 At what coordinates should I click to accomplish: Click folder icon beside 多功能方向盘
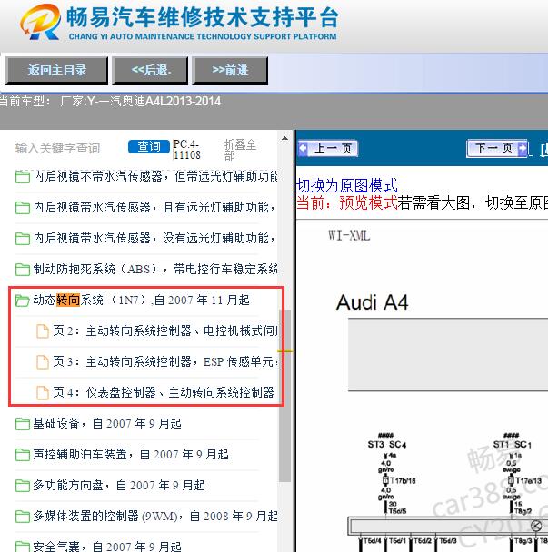click(23, 486)
